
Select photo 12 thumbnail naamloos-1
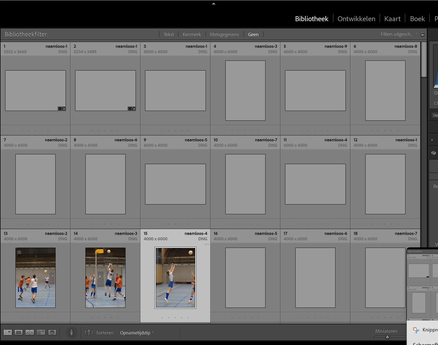coord(385,184)
